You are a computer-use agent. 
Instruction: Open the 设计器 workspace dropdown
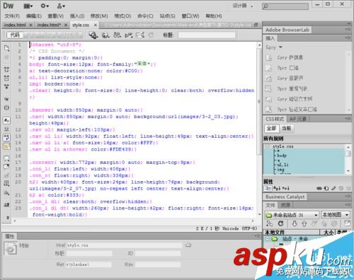coord(243,6)
